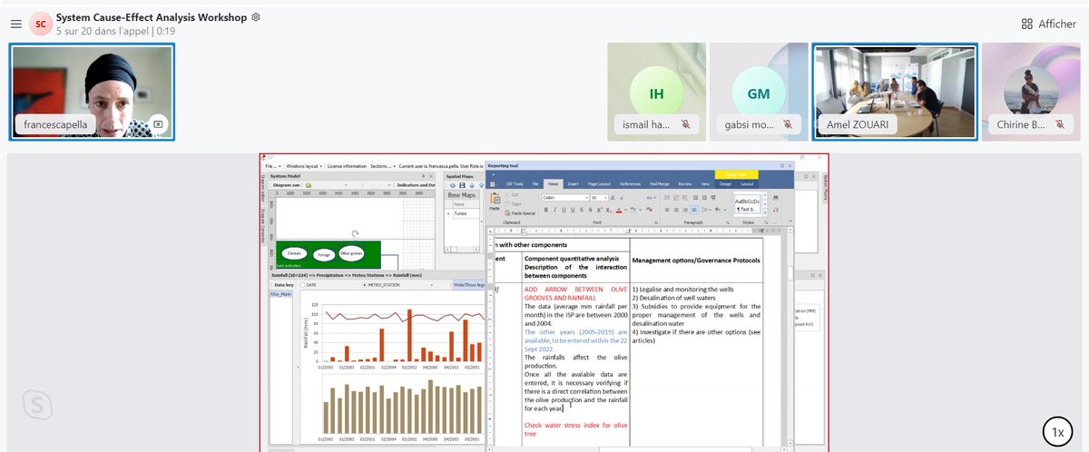Click Align Left icon
1089x452 pixels.
click(x=667, y=210)
